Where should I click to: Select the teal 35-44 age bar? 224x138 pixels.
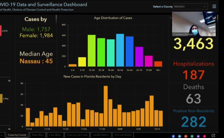(111, 53)
